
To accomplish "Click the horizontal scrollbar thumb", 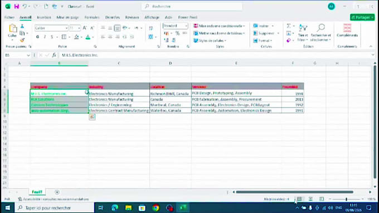I will pos(295,192).
